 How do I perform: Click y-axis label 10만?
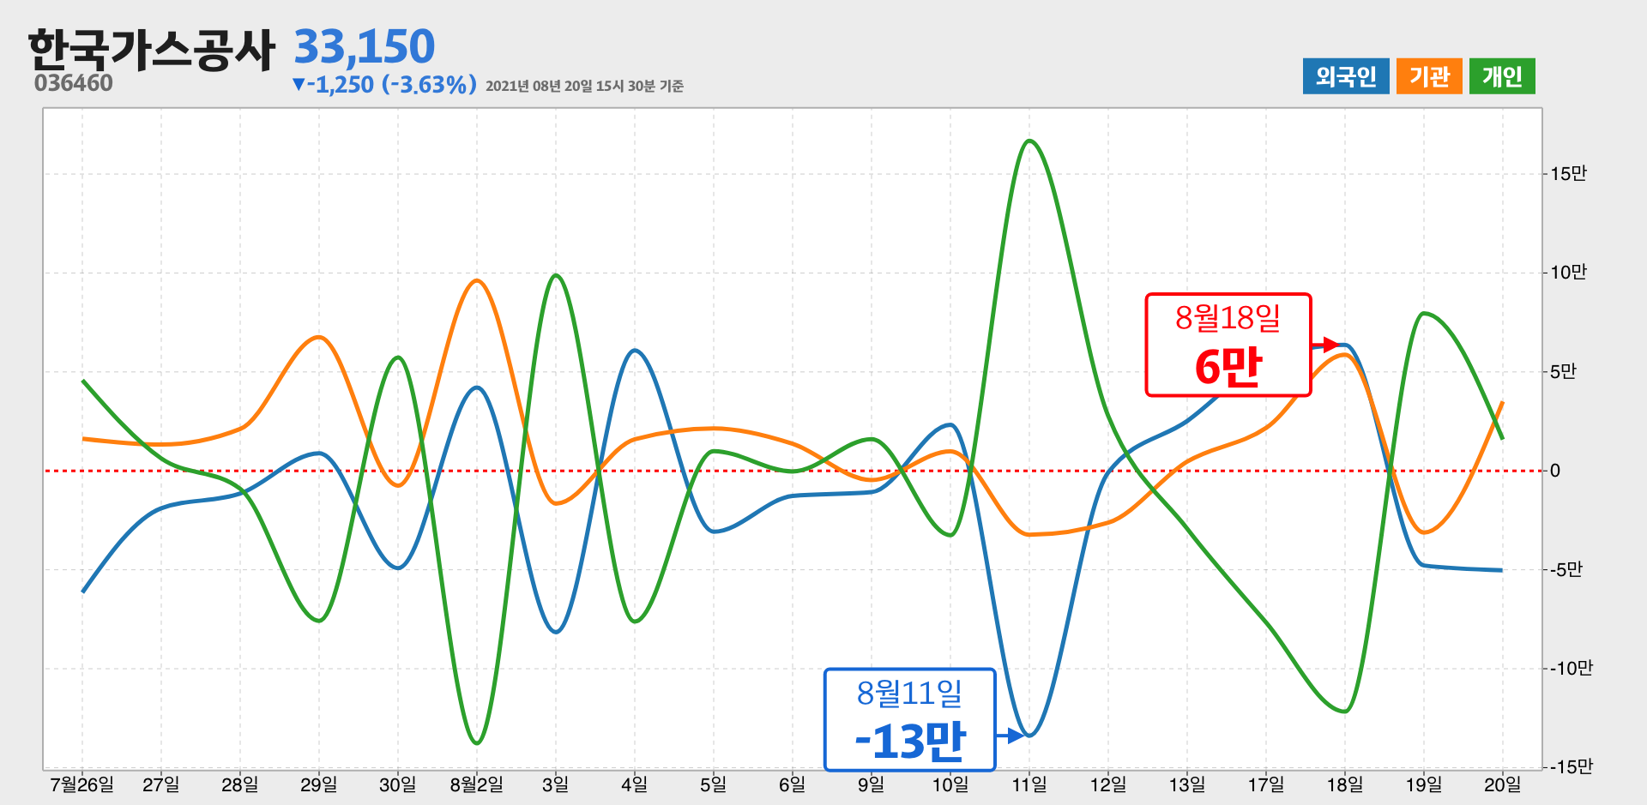tap(1569, 273)
